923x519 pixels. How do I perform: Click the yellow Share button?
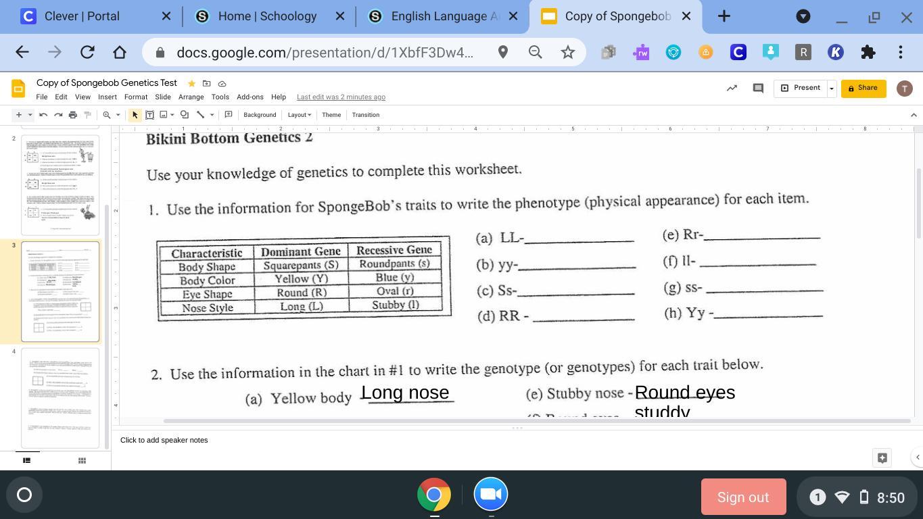(863, 88)
